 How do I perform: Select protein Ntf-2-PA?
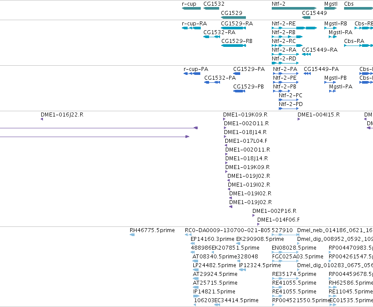coord(285,69)
